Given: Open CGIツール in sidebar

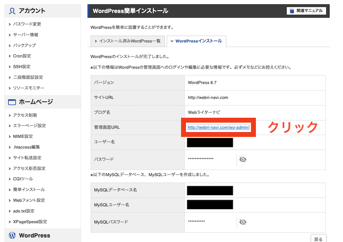Looking at the screenshot, I should (23, 179).
